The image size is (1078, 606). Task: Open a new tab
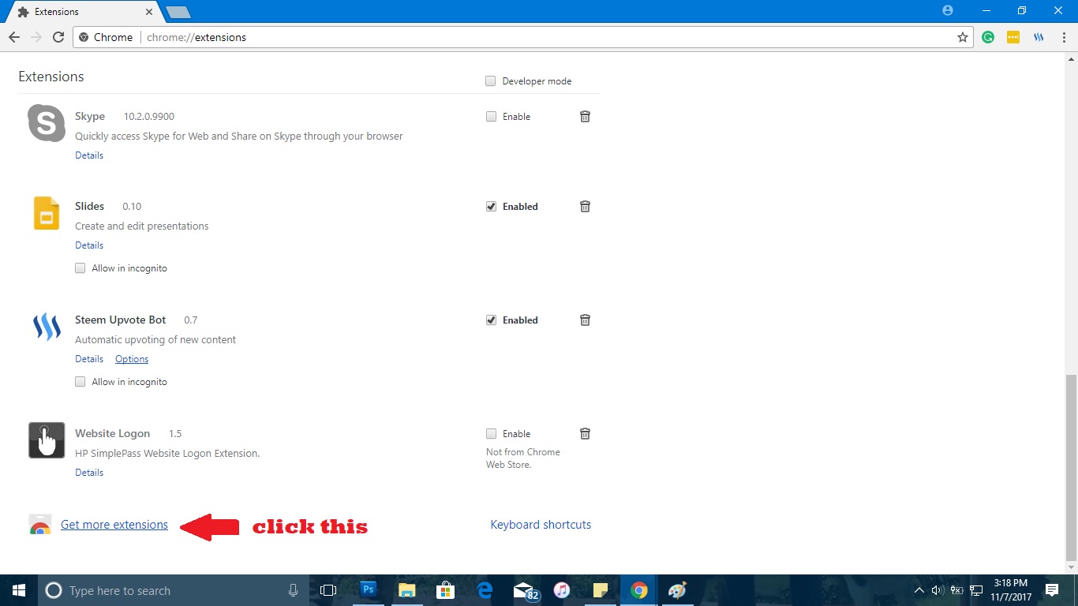tap(178, 12)
